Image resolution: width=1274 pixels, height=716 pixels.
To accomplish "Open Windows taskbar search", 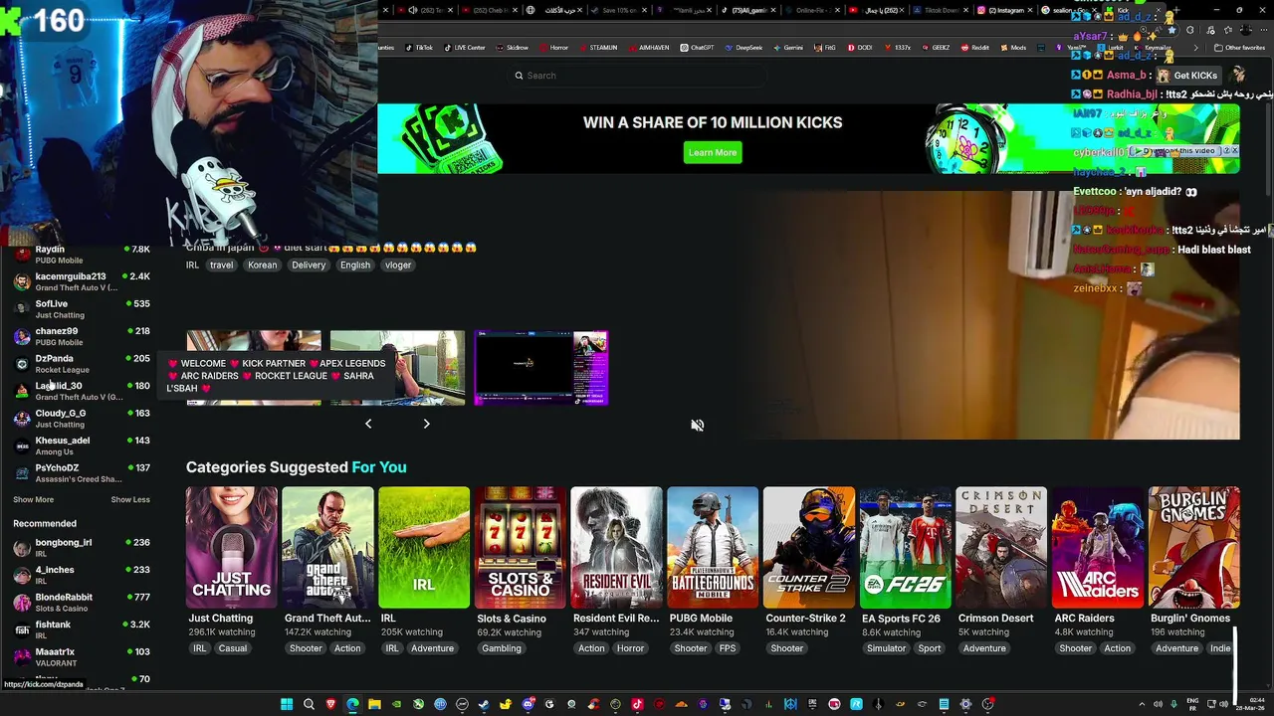I will (309, 704).
